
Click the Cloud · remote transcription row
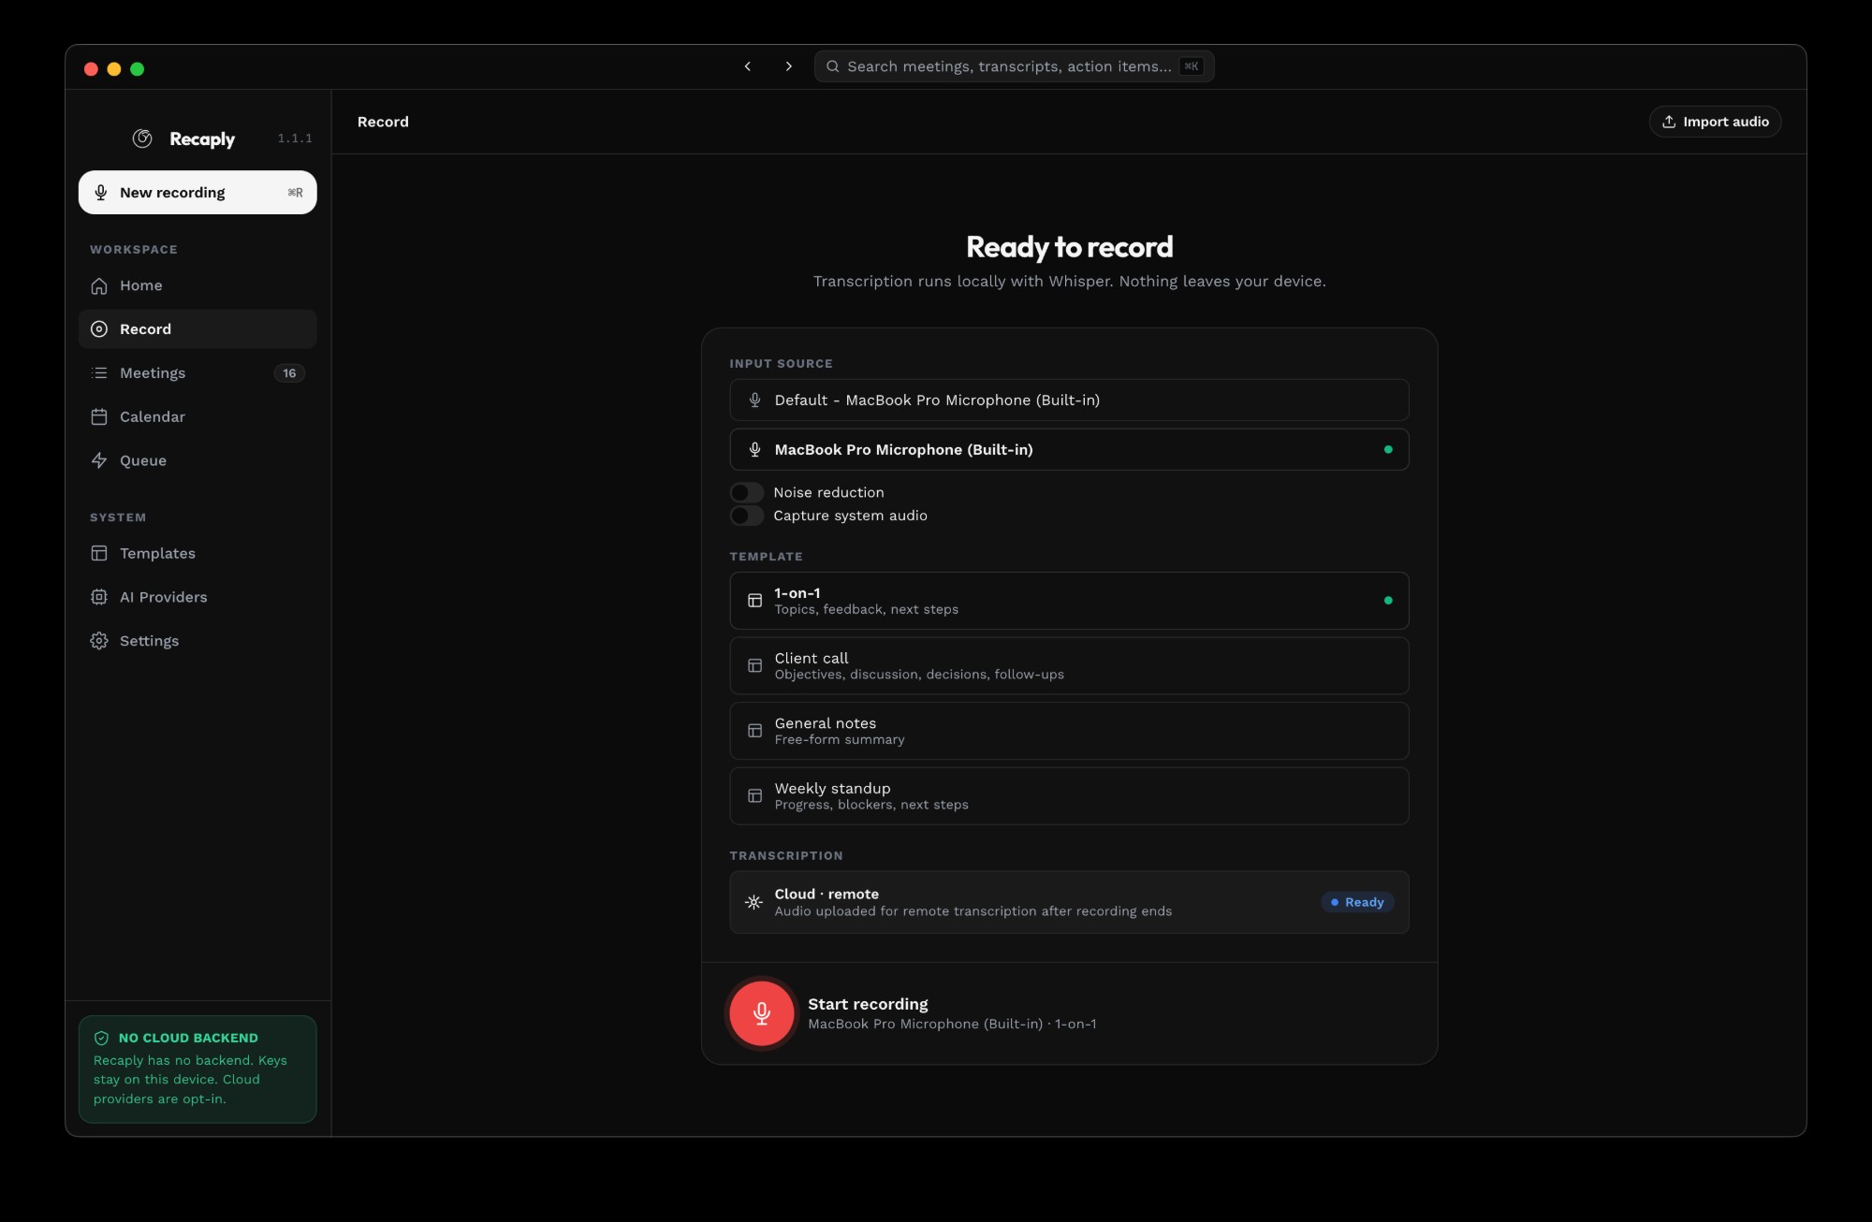[1069, 903]
